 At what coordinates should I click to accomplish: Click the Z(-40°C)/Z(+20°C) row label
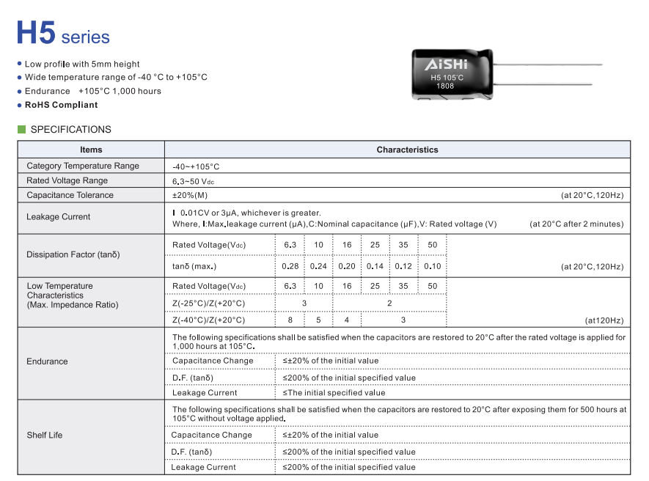[x=208, y=320]
